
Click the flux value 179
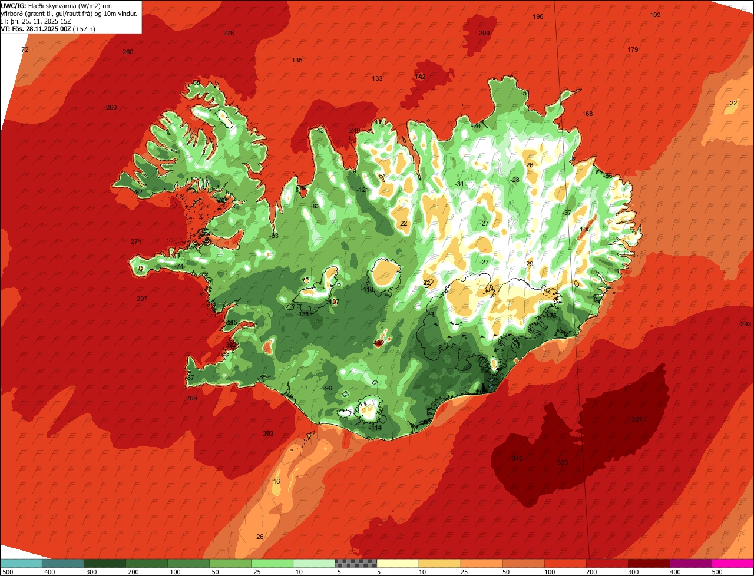(x=633, y=49)
